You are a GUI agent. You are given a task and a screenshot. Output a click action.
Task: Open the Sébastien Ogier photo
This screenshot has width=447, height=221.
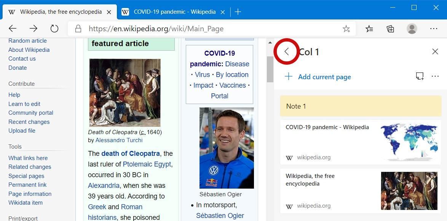[227, 148]
